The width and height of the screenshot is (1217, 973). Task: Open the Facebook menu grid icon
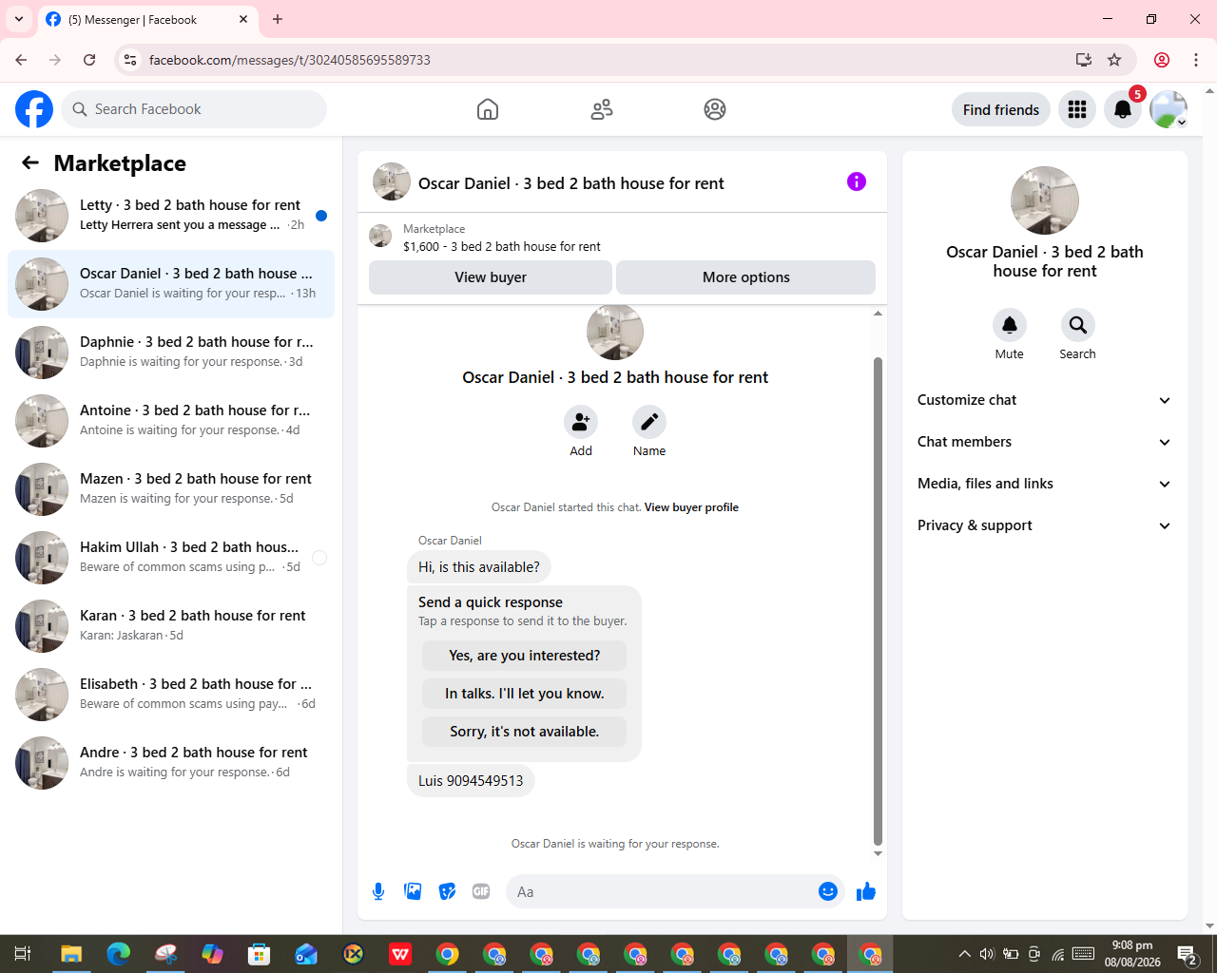(1077, 109)
